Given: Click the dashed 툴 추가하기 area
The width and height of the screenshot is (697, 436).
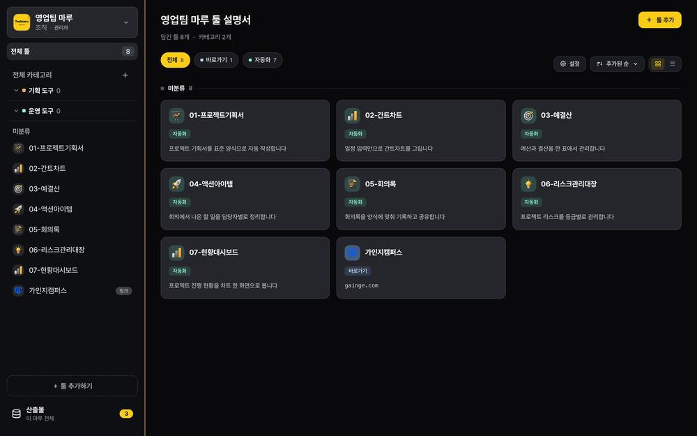Looking at the screenshot, I should (x=72, y=386).
